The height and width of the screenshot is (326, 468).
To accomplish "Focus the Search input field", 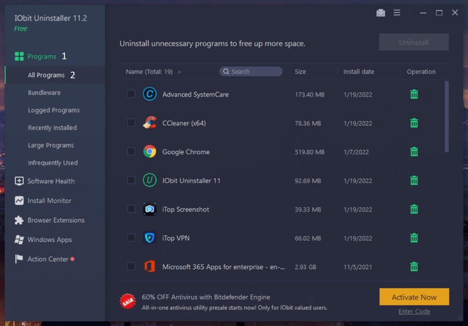I will click(x=251, y=72).
